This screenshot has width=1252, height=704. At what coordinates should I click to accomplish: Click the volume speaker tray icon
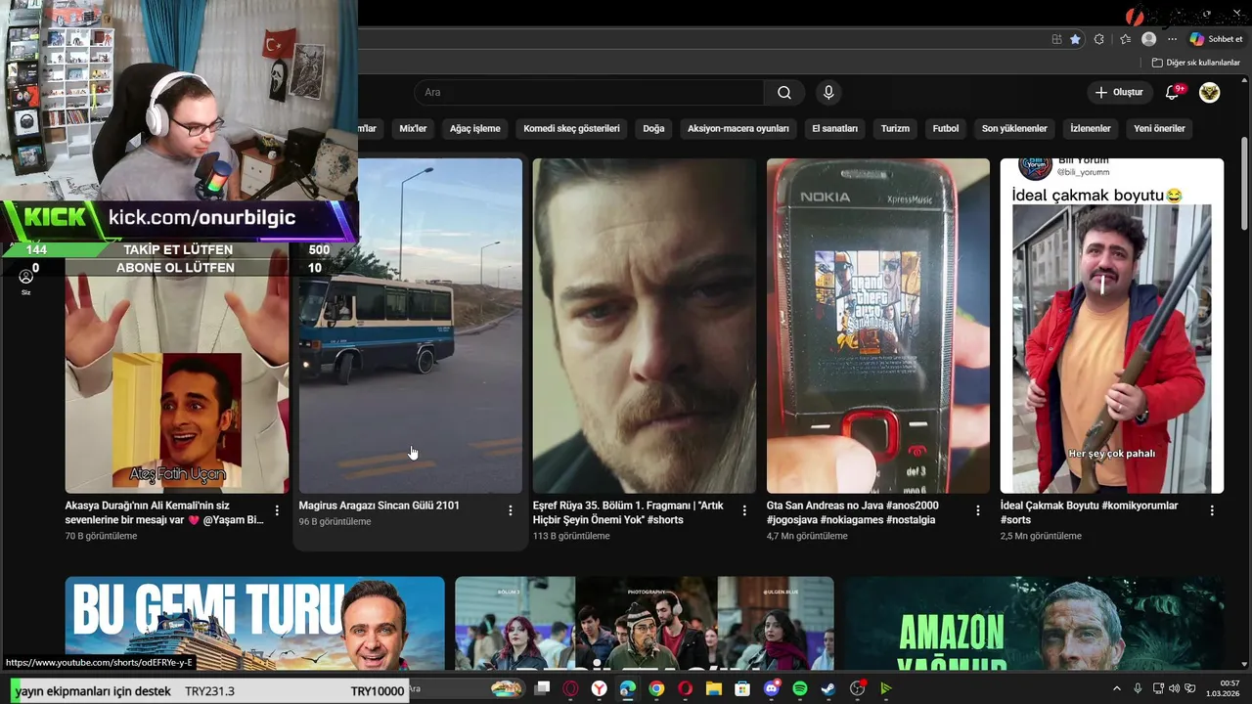pyautogui.click(x=1174, y=688)
